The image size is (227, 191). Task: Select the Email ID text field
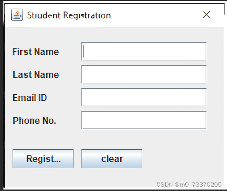click(x=144, y=98)
